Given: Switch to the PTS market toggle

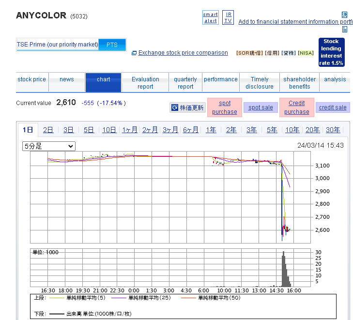Looking at the screenshot, I should pos(112,45).
